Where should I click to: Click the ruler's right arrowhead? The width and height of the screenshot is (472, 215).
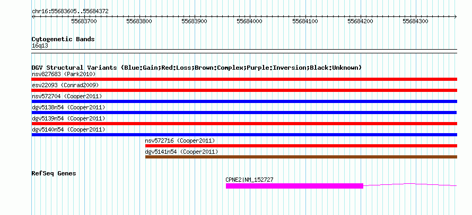456,16
